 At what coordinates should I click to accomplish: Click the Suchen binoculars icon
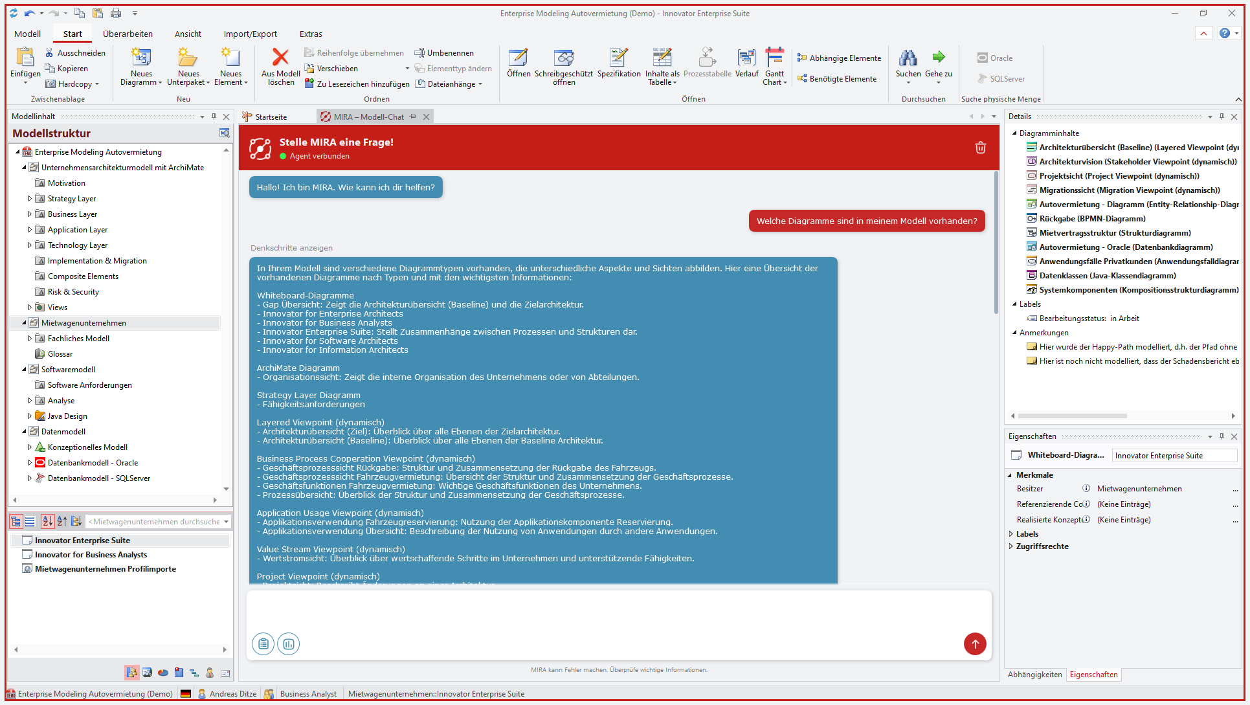point(908,58)
